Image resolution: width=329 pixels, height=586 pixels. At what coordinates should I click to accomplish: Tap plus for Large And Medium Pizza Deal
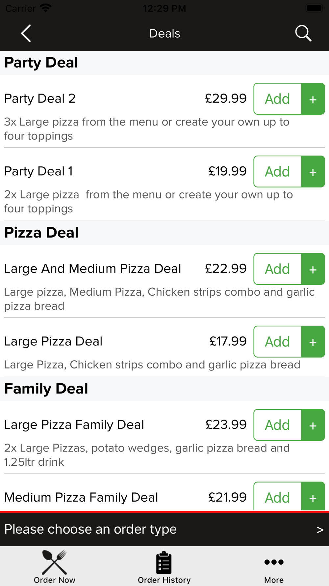[x=313, y=269]
